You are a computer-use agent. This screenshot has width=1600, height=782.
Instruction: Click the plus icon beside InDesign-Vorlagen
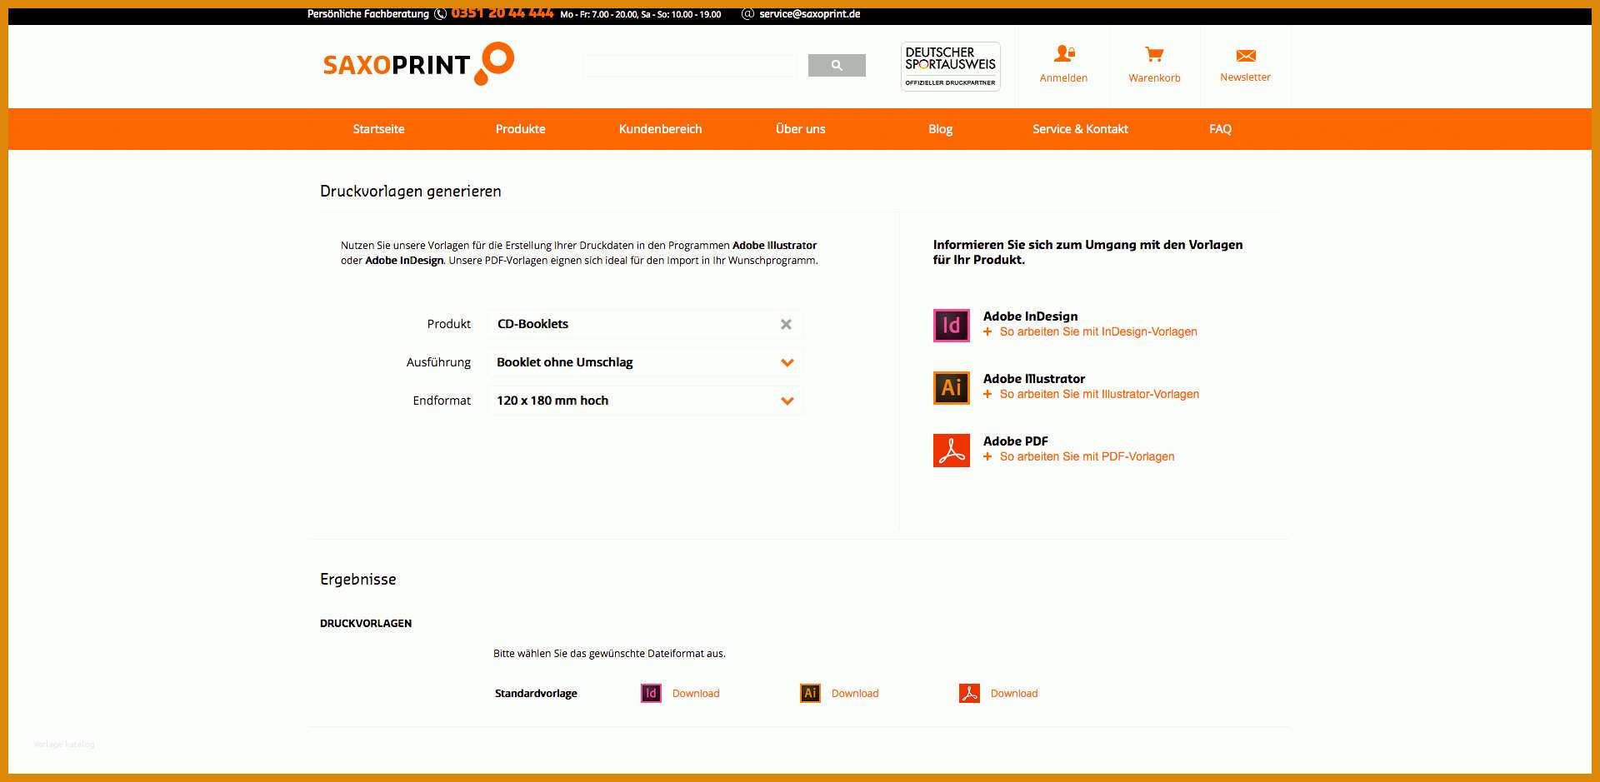pyautogui.click(x=987, y=331)
